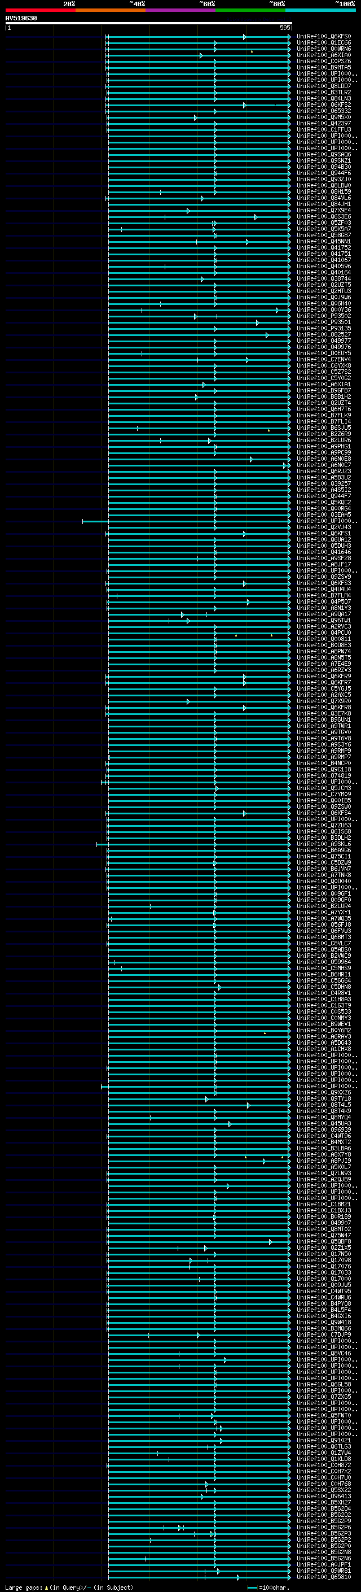This screenshot has width=361, height=1592.
Task: Click the purple ~60% identity legend segment
Action: [x=181, y=11]
